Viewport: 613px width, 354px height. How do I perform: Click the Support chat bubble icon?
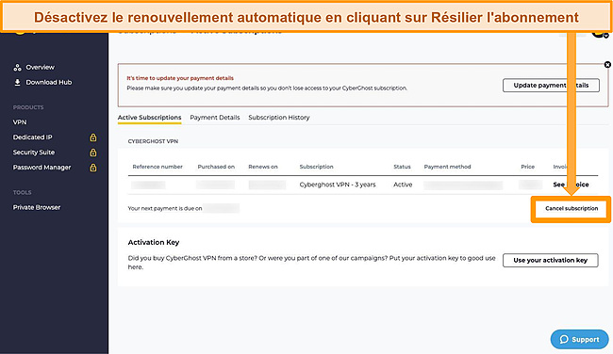(x=563, y=339)
